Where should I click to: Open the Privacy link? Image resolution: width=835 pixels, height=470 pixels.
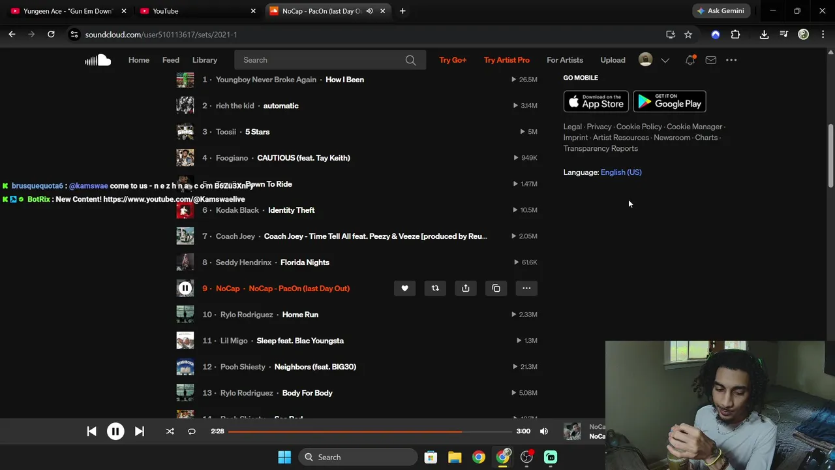[599, 127]
